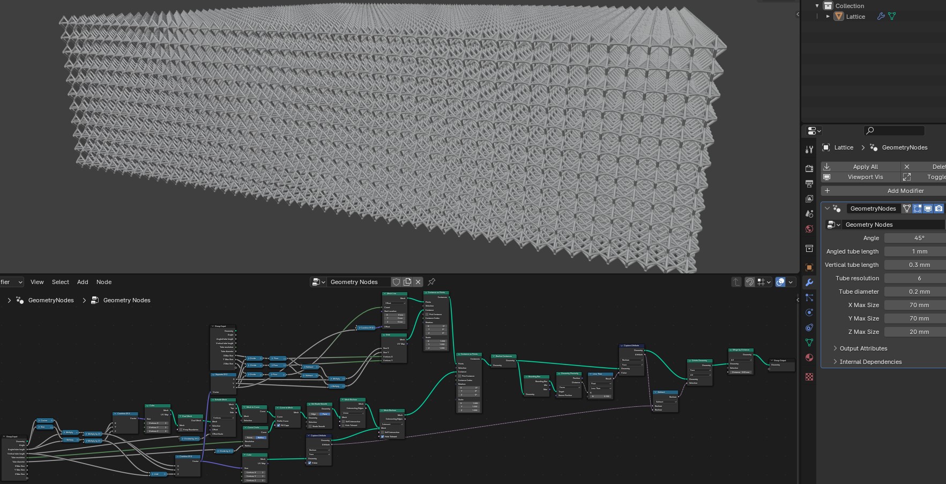Collapse the Collection in the outliner
Screen dimensions: 946x484
click(817, 6)
